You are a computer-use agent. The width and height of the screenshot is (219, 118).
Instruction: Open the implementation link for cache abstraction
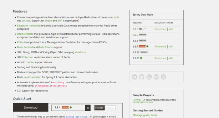(33, 77)
